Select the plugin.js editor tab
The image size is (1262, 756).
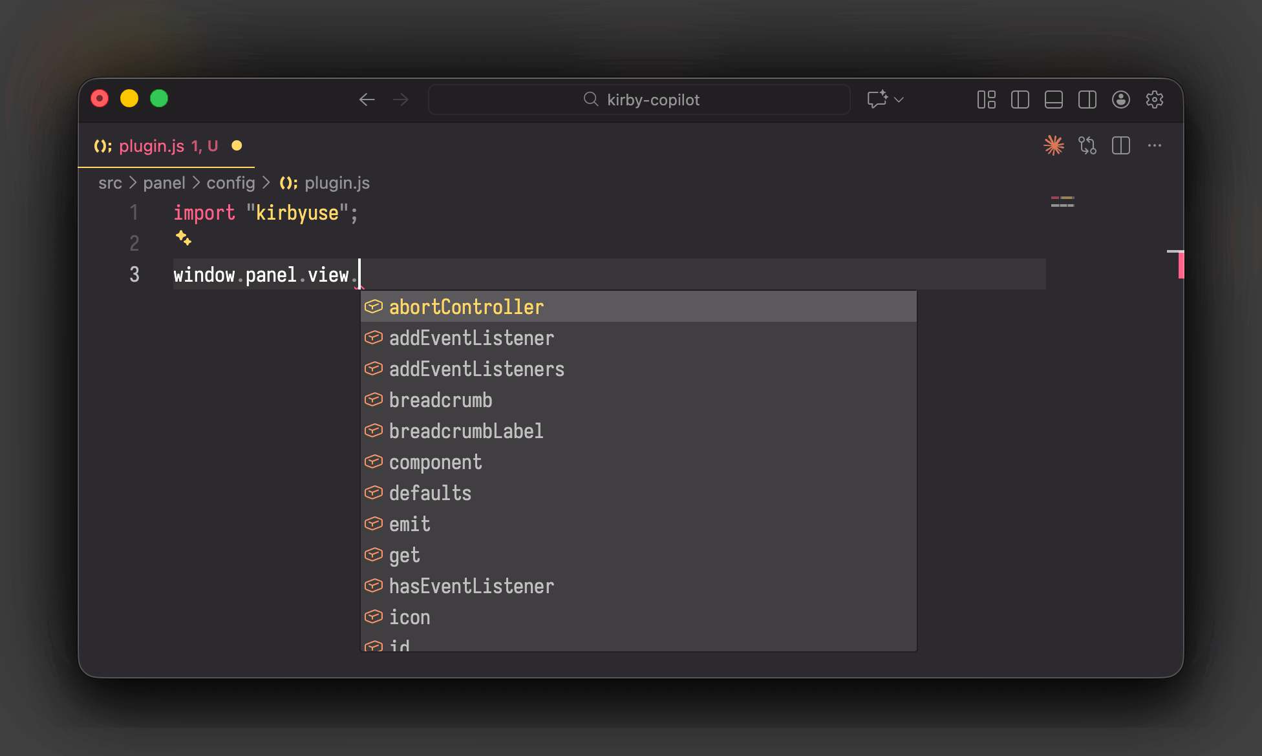pyautogui.click(x=167, y=146)
